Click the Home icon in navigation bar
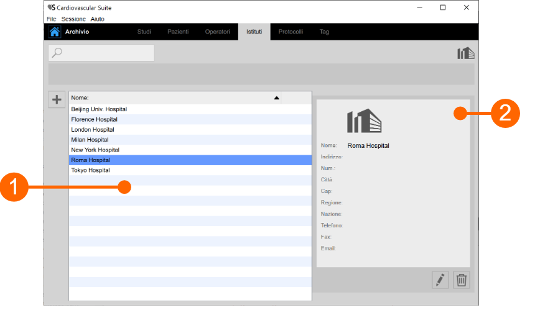 [x=55, y=32]
